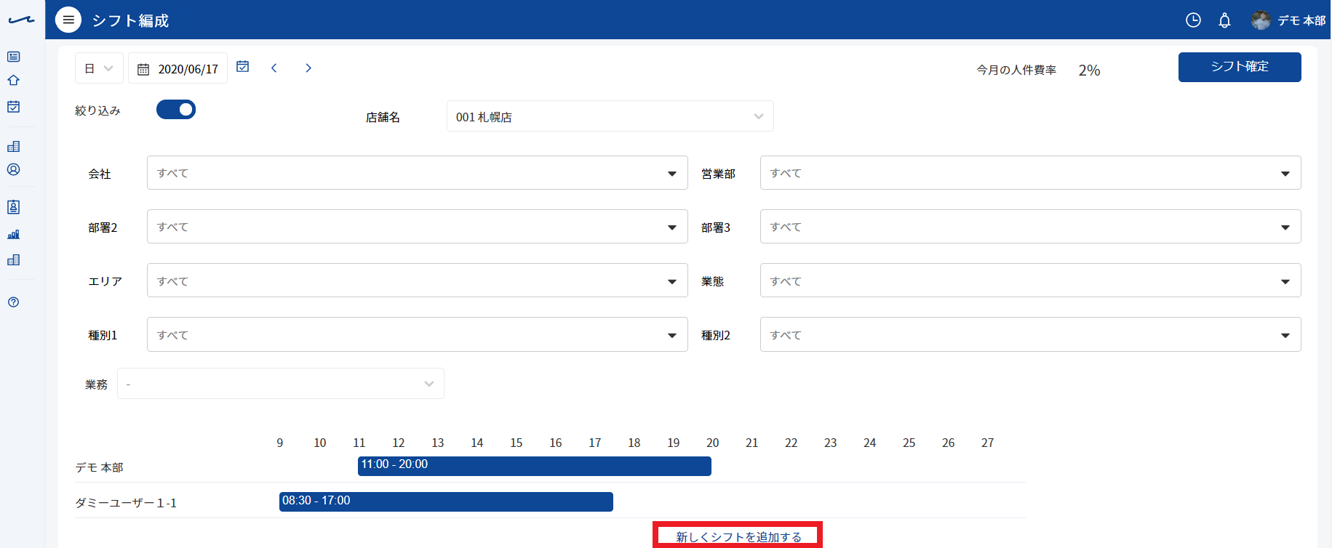This screenshot has height=548, width=1332.
Task: Click the ダミーユーザー1-1 row label
Action: [x=126, y=503]
